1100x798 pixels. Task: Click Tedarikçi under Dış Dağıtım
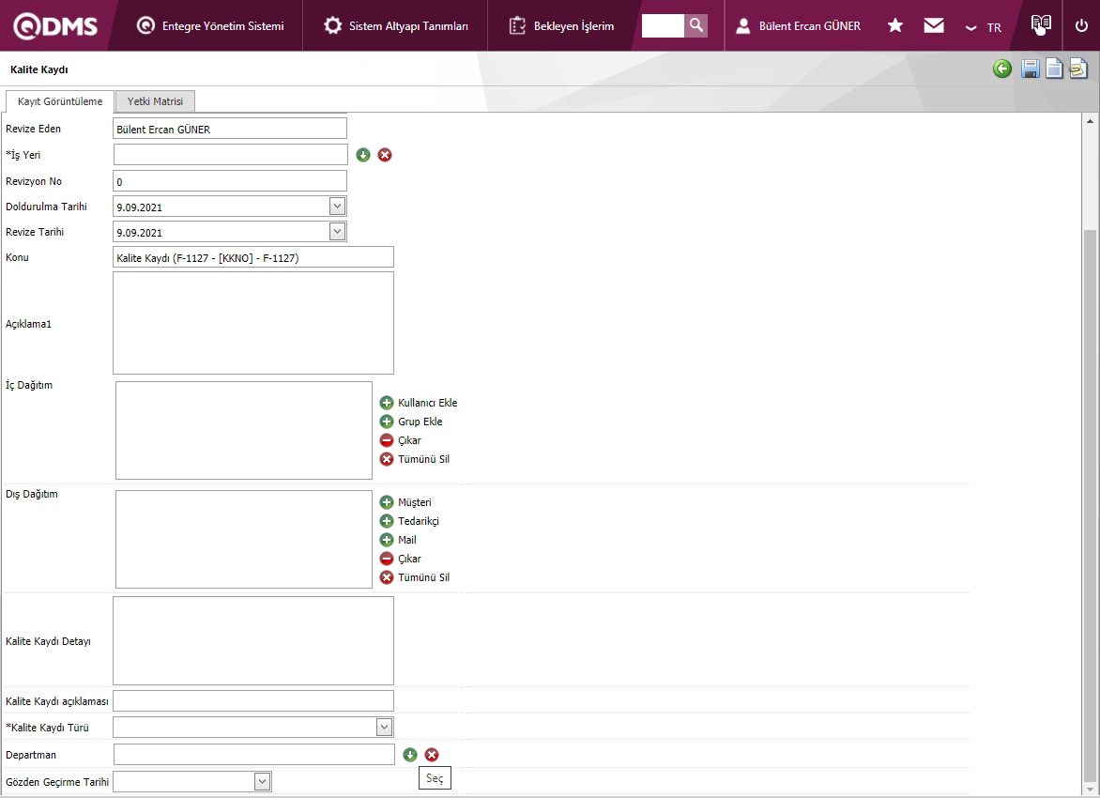pyautogui.click(x=418, y=521)
